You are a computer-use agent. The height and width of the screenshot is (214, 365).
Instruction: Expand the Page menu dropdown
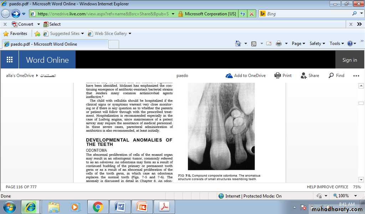298,44
